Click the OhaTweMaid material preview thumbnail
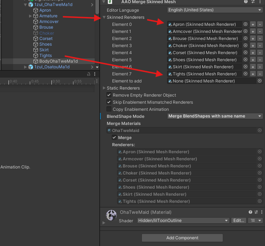The width and height of the screenshot is (265, 246). (112, 215)
